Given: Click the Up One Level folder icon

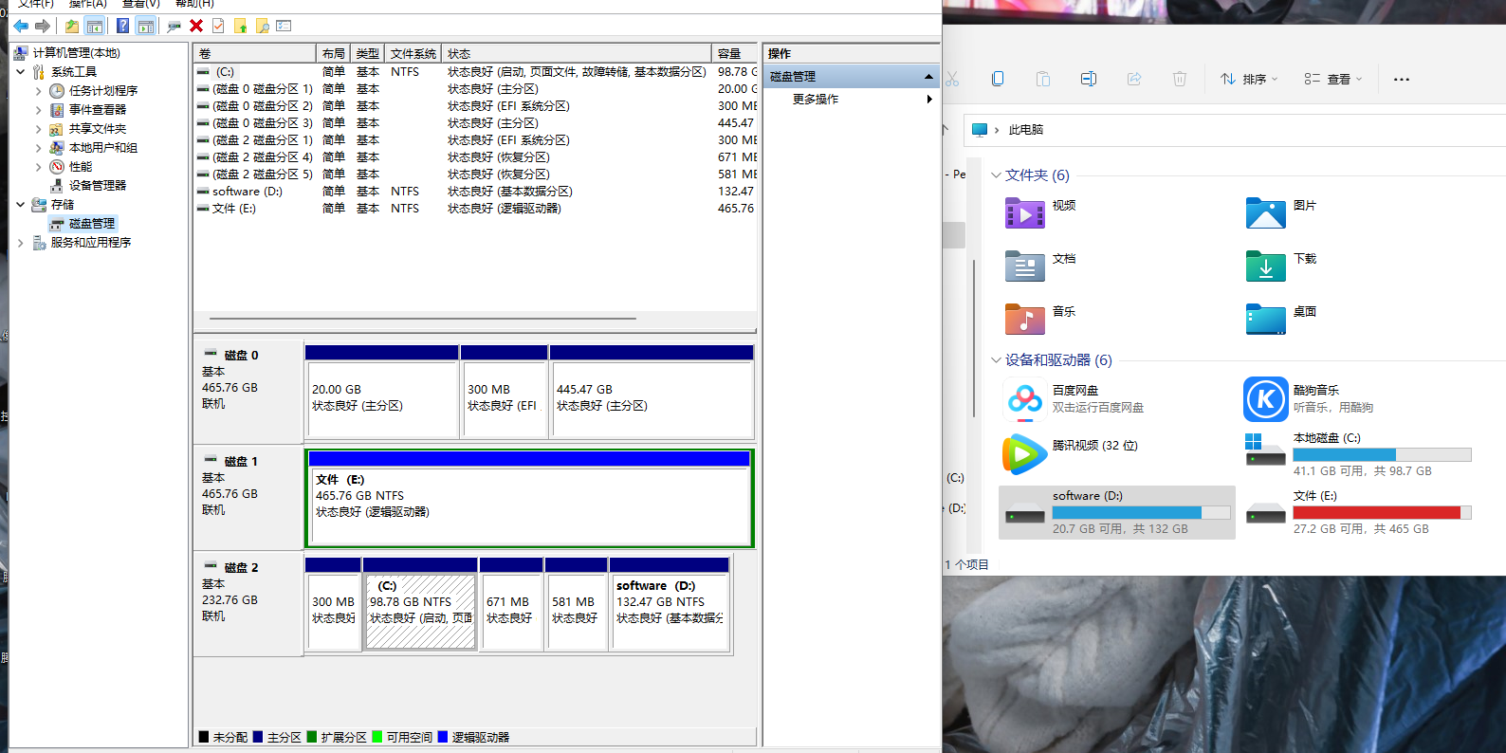Looking at the screenshot, I should click(x=72, y=26).
